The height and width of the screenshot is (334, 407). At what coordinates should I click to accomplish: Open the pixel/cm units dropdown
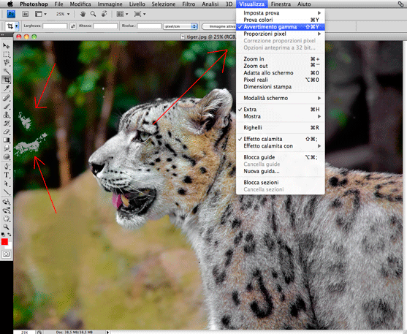point(180,26)
